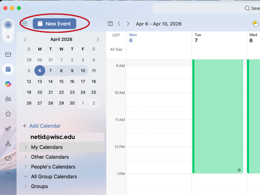
Task: Click the more apps ellipsis in sidebar
Action: pos(8,173)
